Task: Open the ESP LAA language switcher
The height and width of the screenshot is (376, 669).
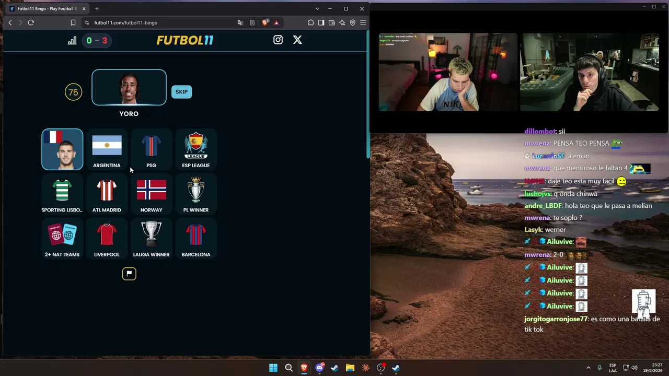Action: [x=613, y=368]
